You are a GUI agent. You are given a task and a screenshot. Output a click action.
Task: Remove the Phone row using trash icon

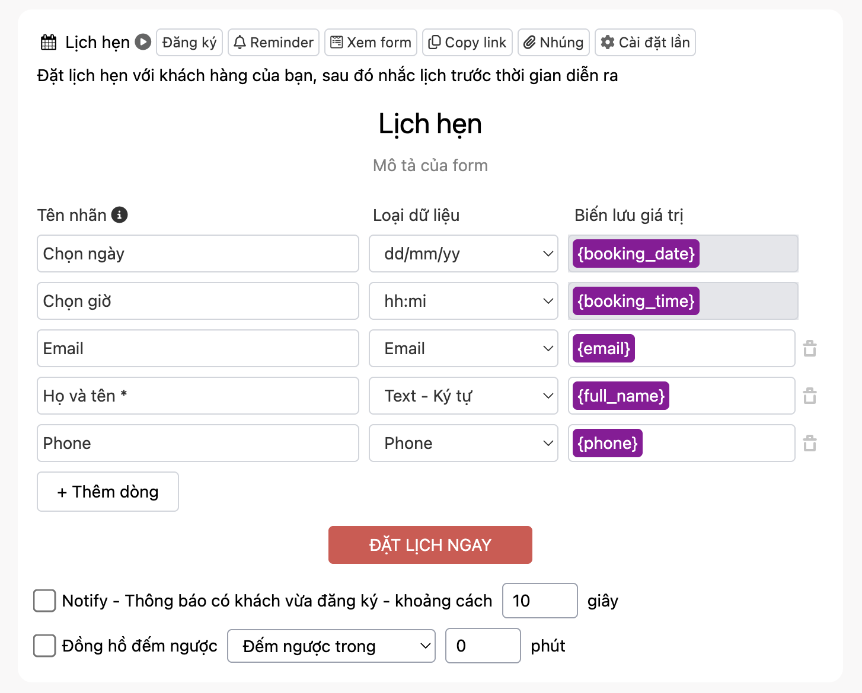tap(810, 444)
